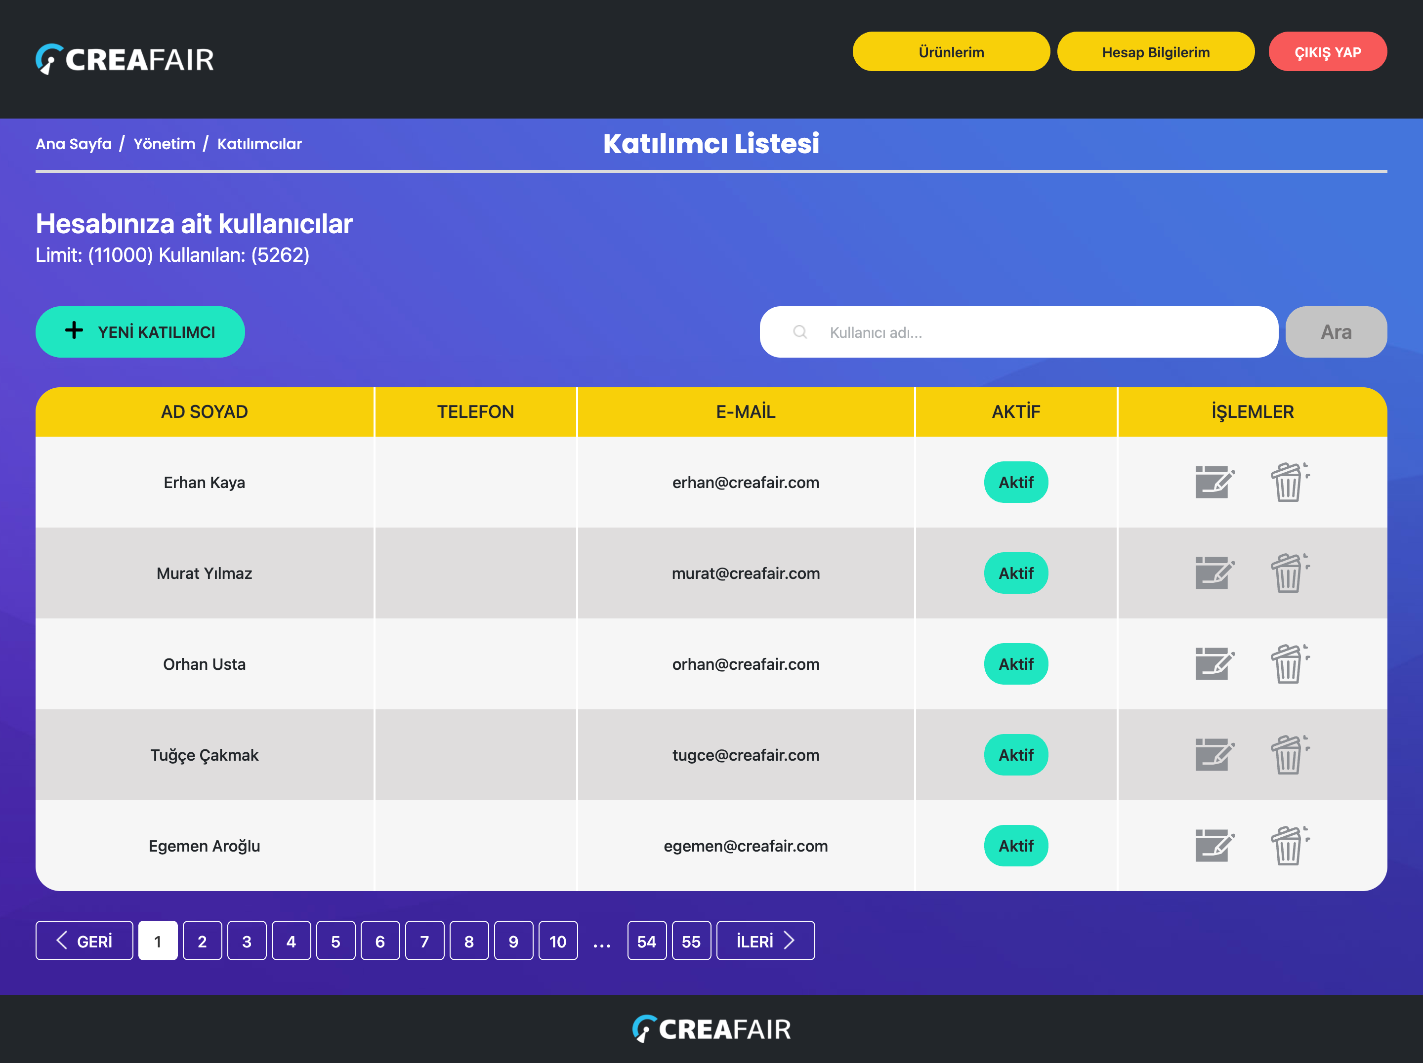Screen dimensions: 1423x1063
Task: Select the name Erhan Kaya
Action: click(204, 482)
